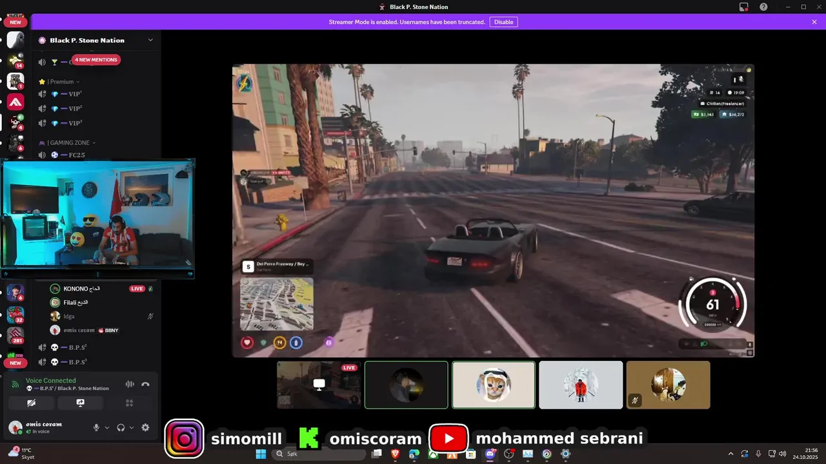Dismiss the Streamer Mode banner
The height and width of the screenshot is (464, 826).
[x=814, y=22]
